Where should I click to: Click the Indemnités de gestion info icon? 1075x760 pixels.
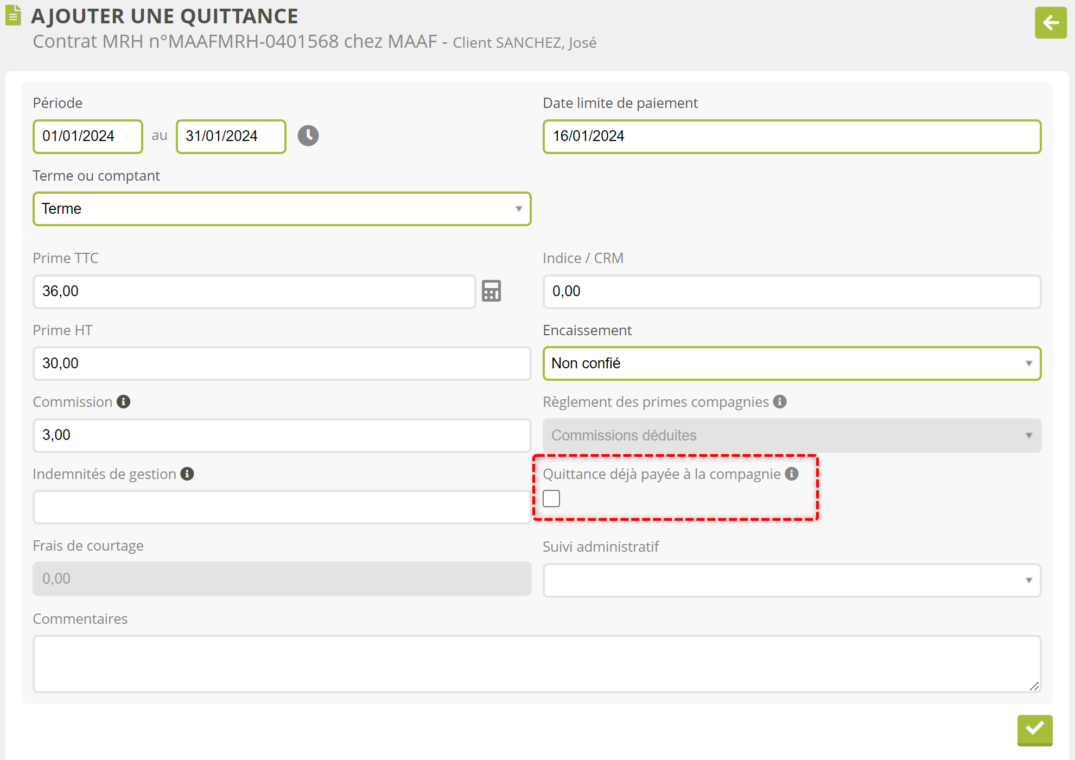tap(187, 474)
